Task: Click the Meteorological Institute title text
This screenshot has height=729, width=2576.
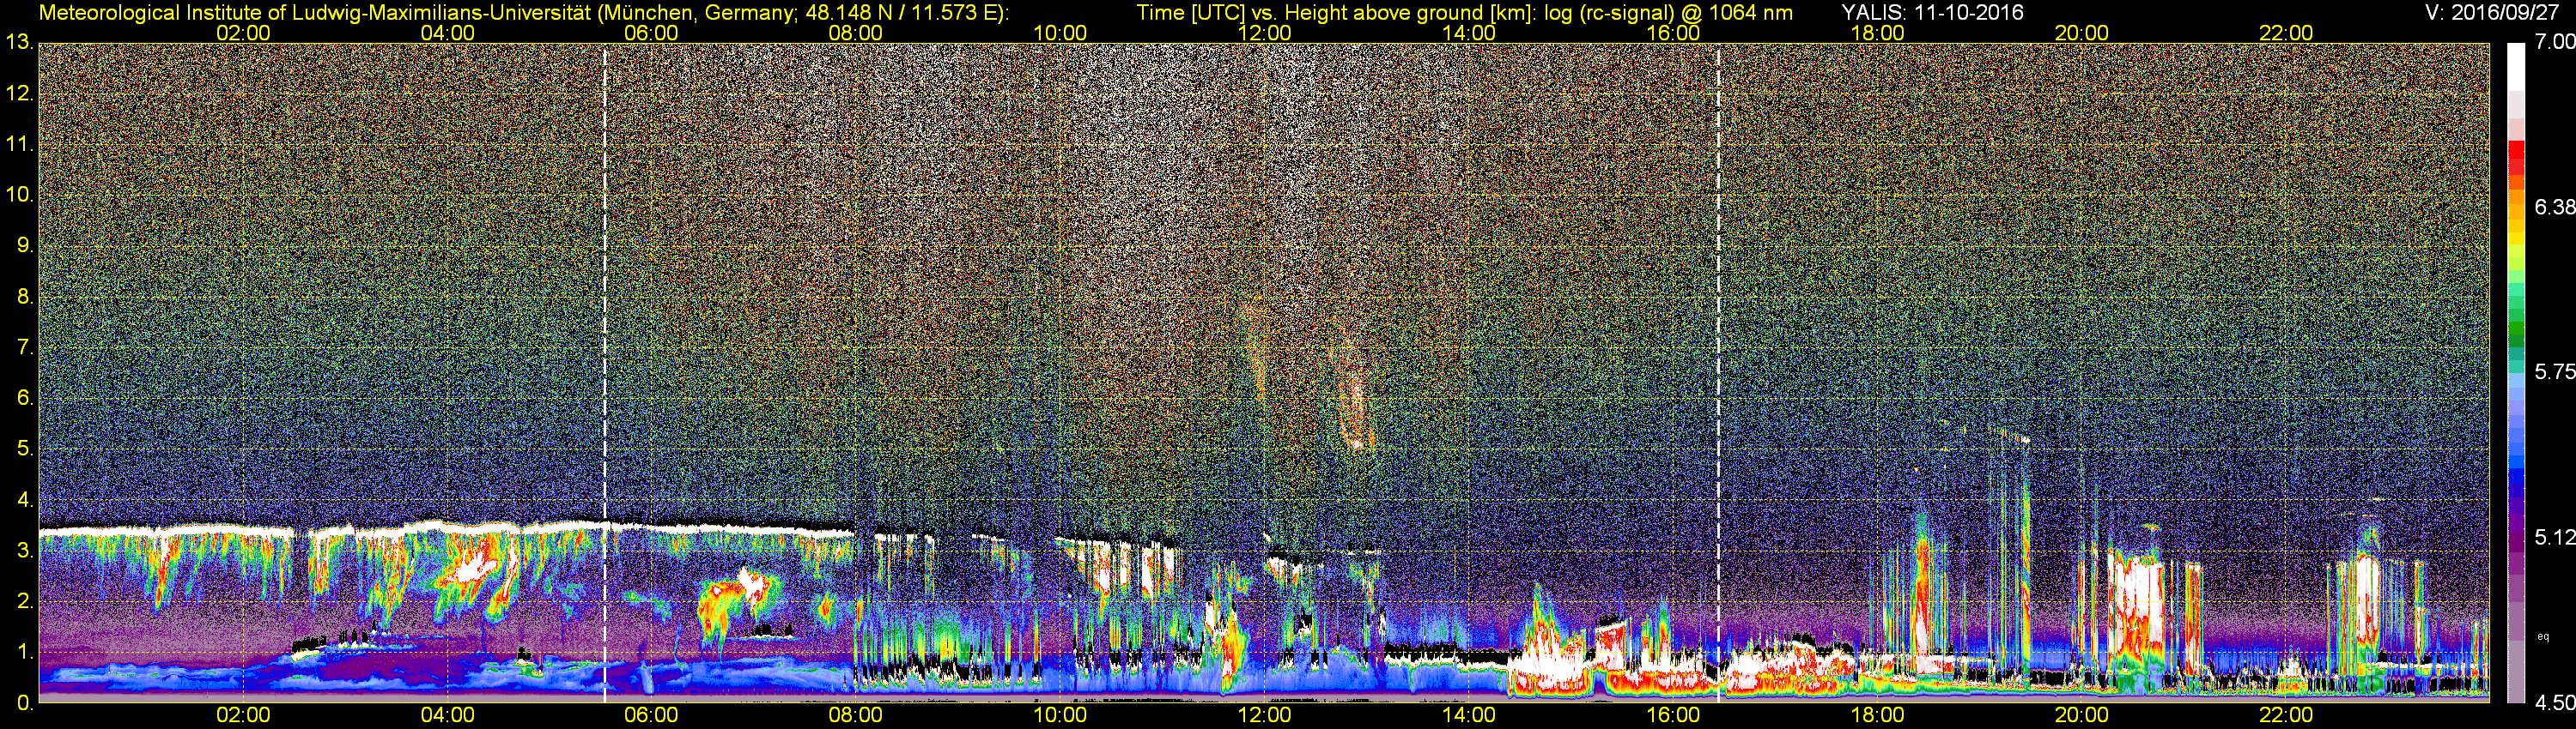Action: tap(524, 13)
